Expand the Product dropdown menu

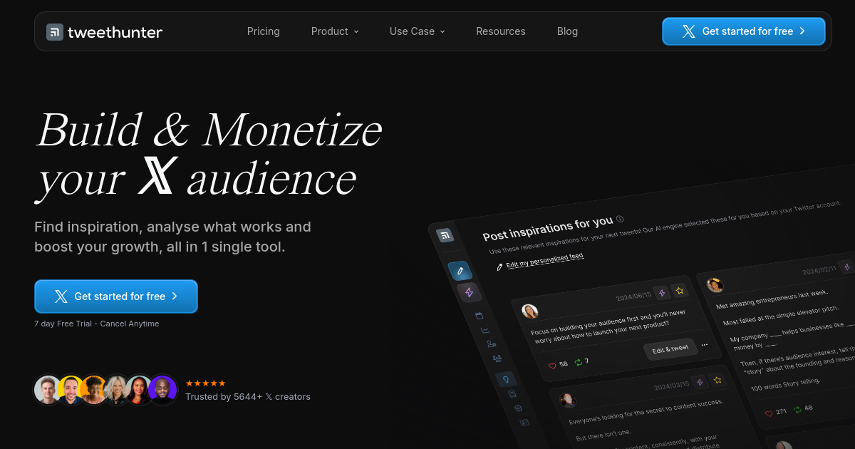(335, 31)
